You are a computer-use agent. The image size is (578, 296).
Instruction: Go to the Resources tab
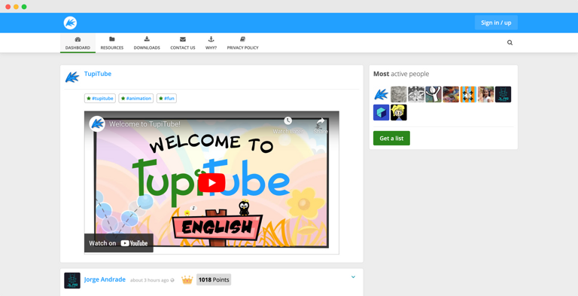pyautogui.click(x=112, y=43)
